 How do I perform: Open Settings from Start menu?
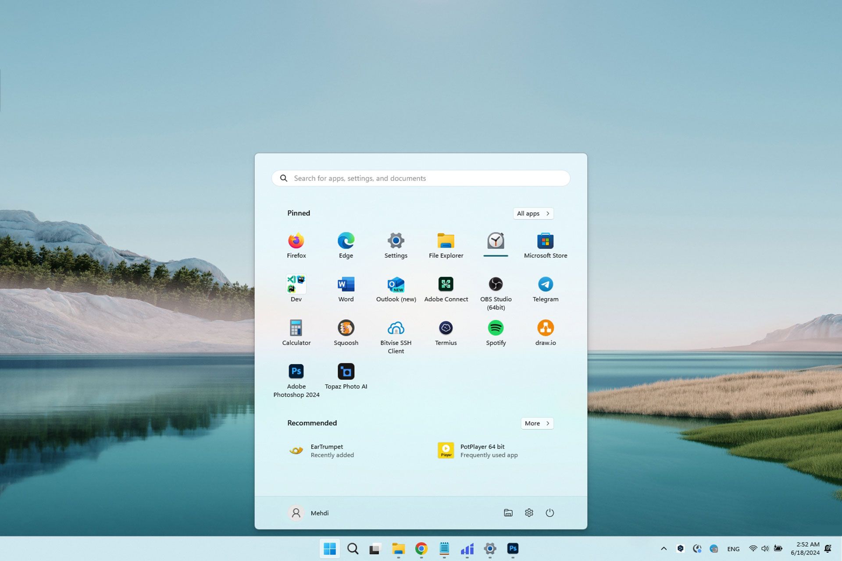click(x=396, y=244)
